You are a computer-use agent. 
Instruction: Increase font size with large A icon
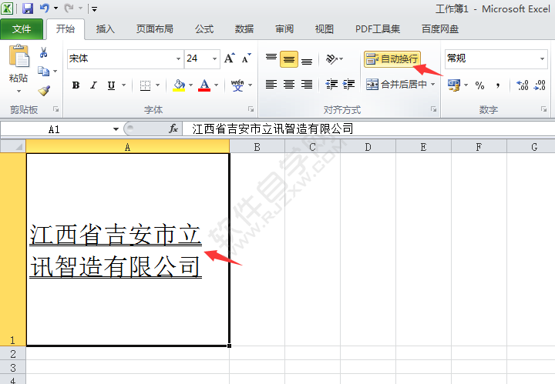[x=230, y=58]
